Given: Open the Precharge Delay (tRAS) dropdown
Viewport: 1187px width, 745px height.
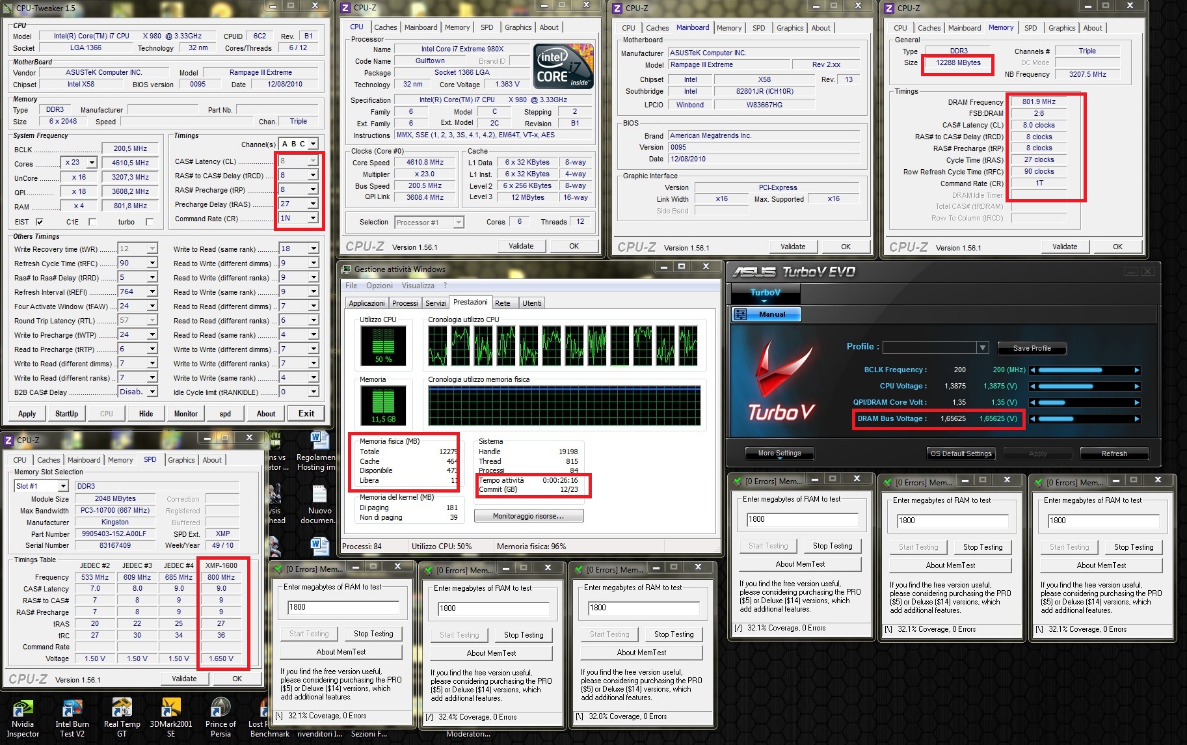Looking at the screenshot, I should [313, 204].
